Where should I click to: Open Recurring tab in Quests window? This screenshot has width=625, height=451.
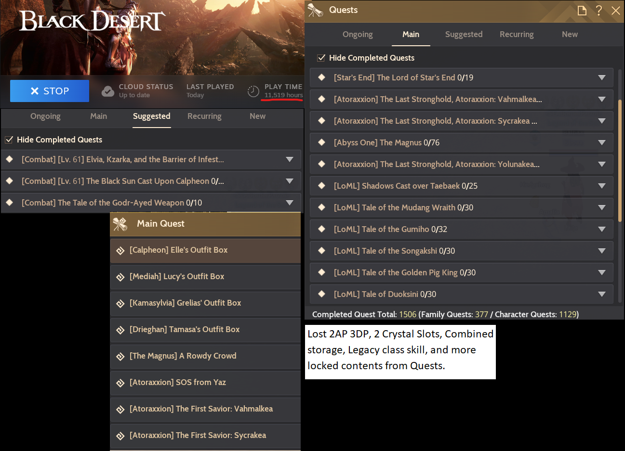(x=517, y=35)
